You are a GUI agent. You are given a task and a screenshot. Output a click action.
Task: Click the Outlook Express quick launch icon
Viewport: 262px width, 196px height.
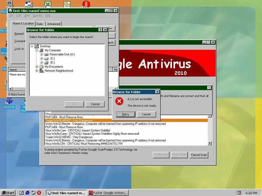point(33,193)
